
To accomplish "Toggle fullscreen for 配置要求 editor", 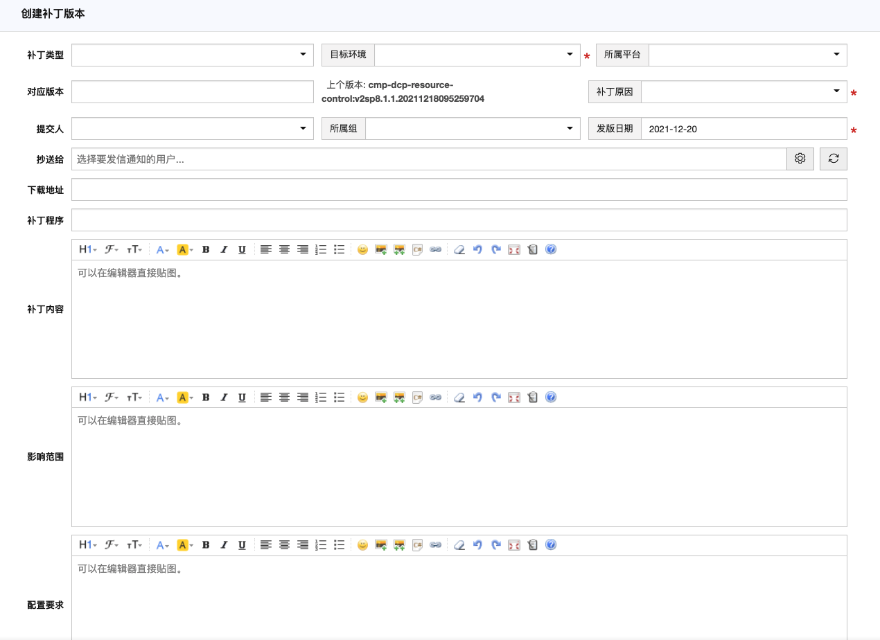I will point(514,544).
